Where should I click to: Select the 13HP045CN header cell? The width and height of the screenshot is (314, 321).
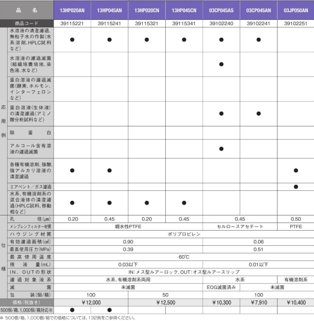click(x=184, y=9)
